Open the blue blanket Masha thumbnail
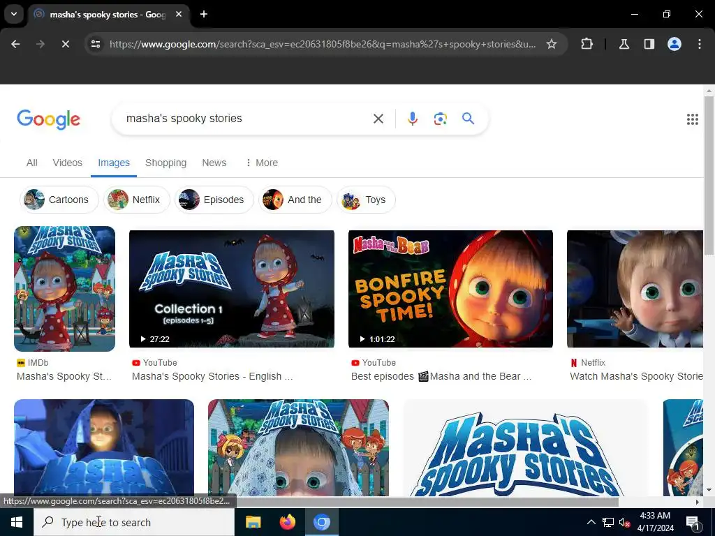 pyautogui.click(x=104, y=447)
